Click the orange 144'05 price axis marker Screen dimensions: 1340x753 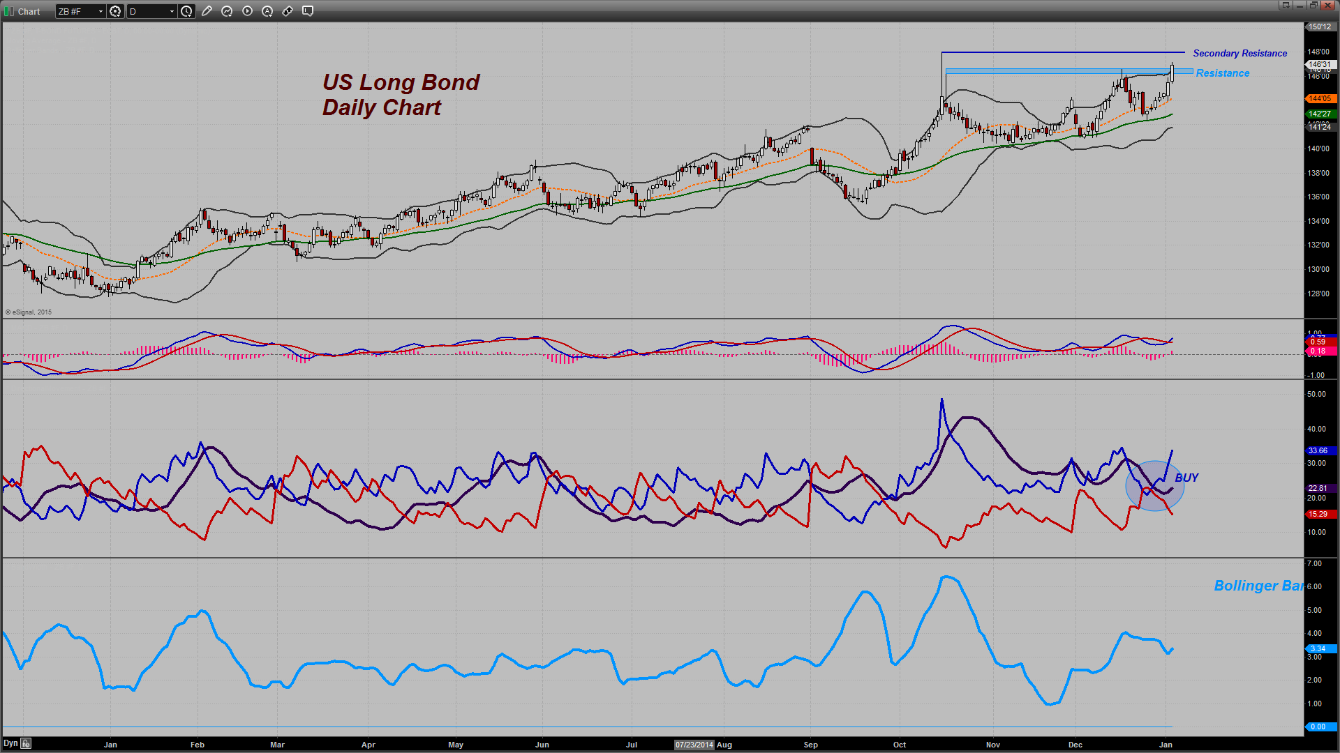1320,98
